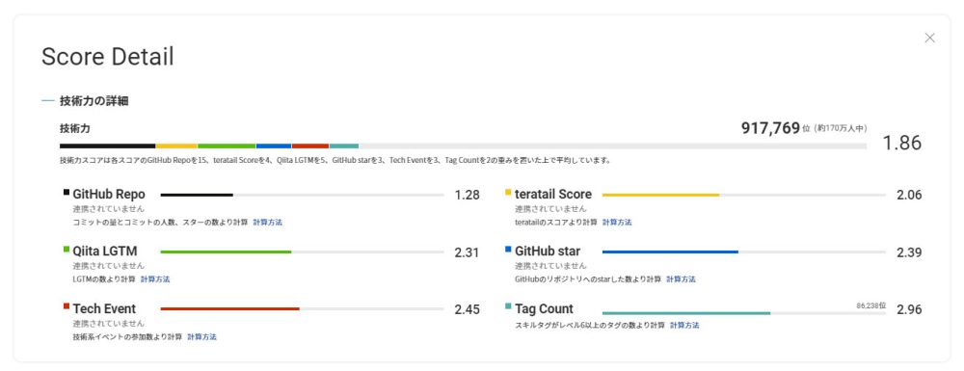Click the blue GitHub star color square
The image size is (964, 371).
pos(508,250)
